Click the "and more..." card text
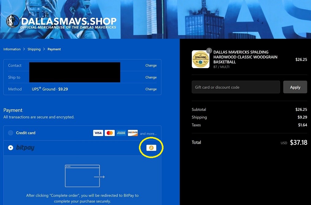Image resolution: width=311 pixels, height=205 pixels. coord(148,133)
